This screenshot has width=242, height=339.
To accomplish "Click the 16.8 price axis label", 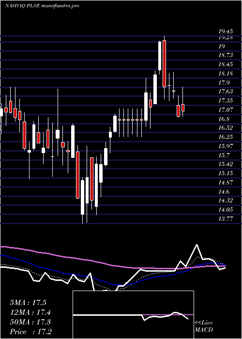I will 224,119.
